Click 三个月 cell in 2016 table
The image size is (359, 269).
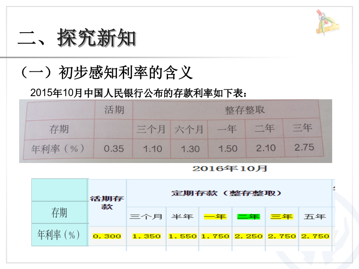[146, 217]
